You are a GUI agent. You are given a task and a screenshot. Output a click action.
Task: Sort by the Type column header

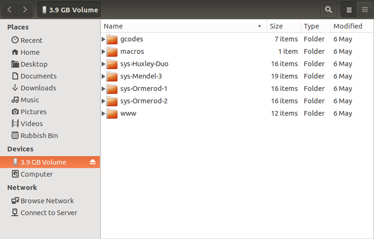(x=315, y=26)
